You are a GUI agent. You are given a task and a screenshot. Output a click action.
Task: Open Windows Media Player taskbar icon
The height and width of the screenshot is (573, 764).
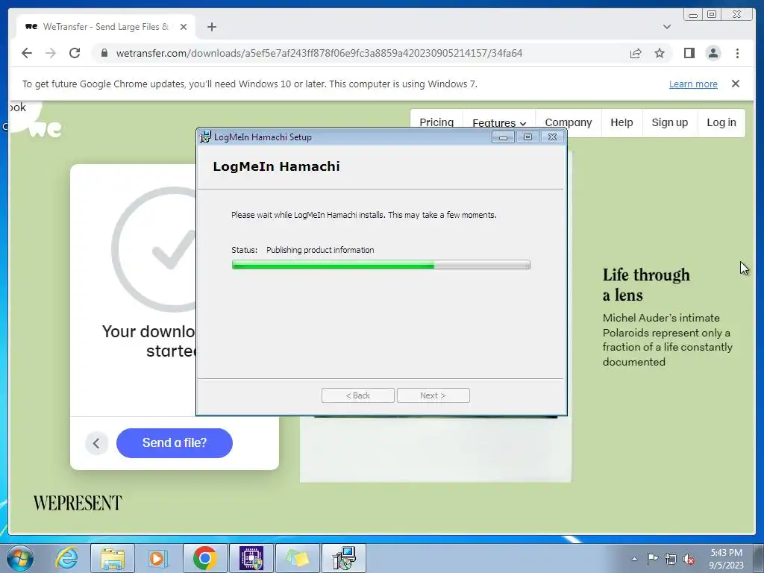coord(158,558)
